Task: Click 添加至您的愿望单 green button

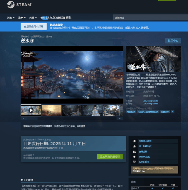Action: click(x=110, y=157)
